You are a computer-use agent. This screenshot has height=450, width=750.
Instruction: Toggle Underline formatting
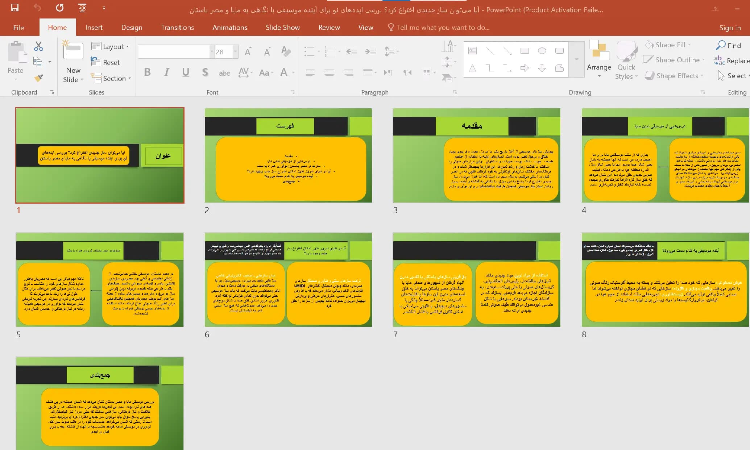coord(186,72)
